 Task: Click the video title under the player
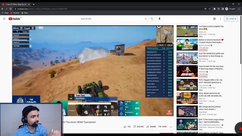[79, 122]
